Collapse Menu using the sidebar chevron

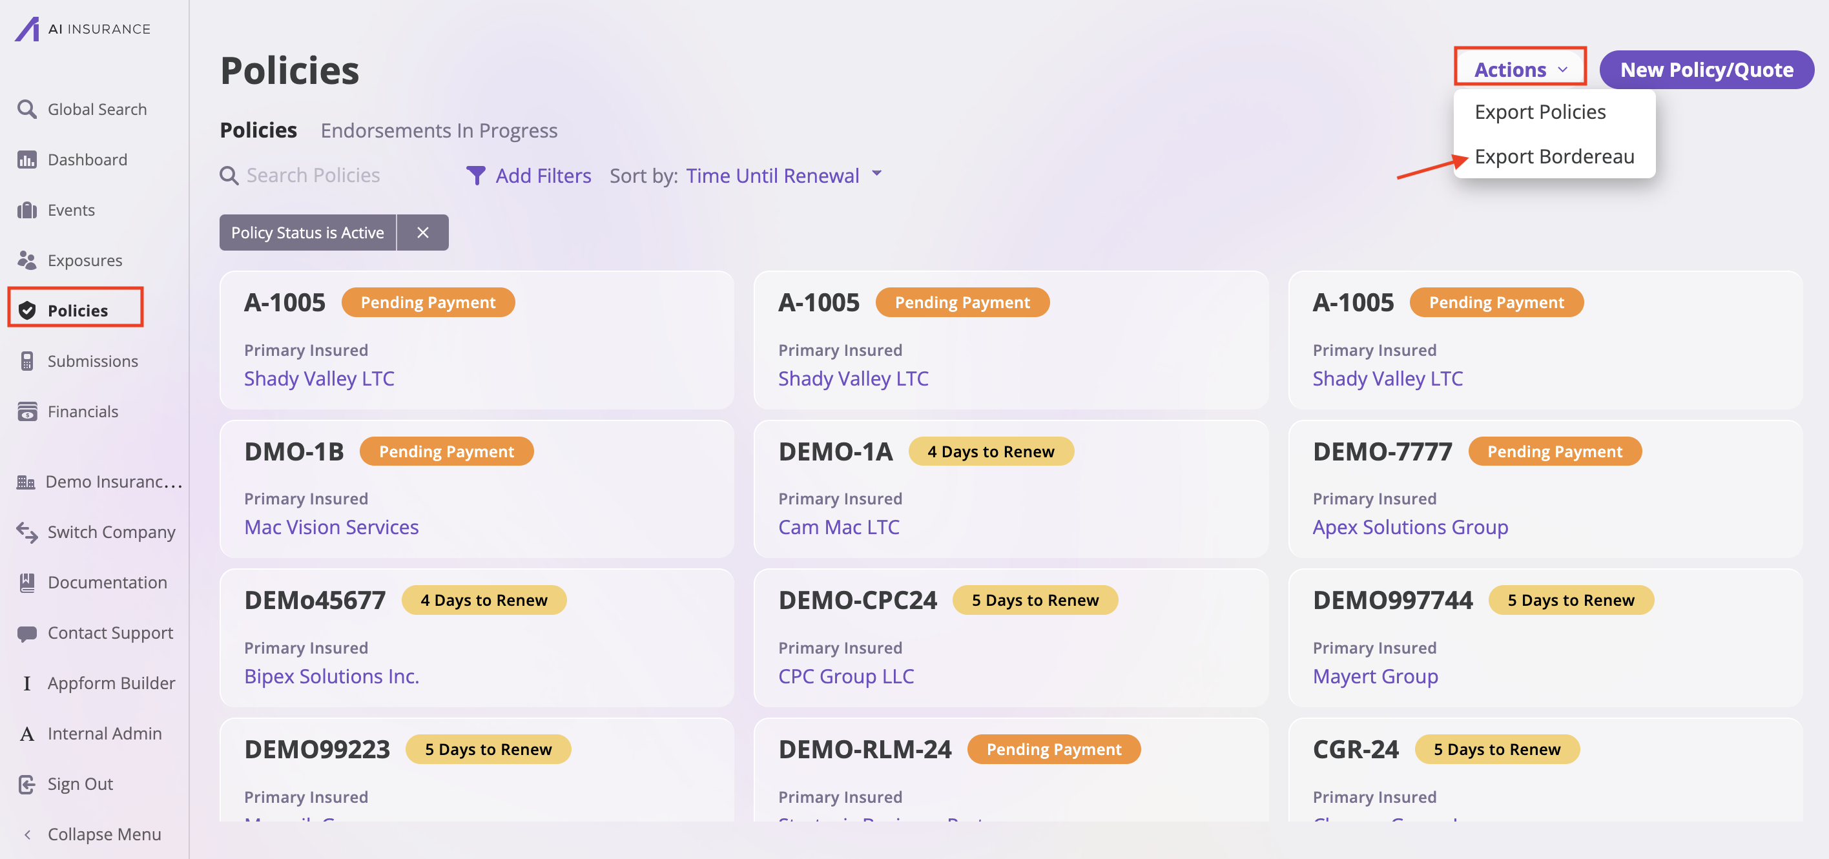(x=27, y=835)
